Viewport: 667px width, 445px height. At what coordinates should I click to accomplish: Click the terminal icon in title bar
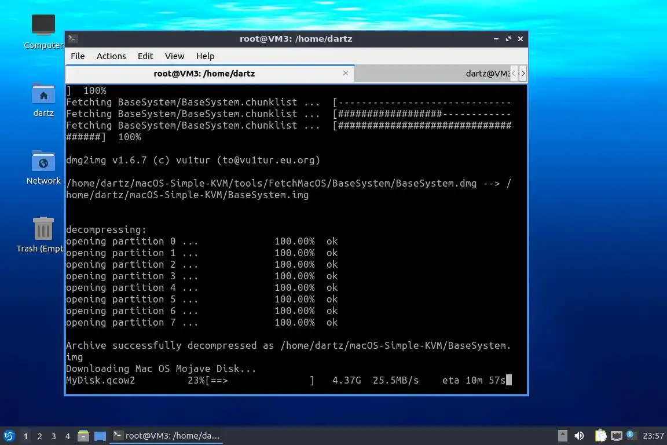coord(72,39)
